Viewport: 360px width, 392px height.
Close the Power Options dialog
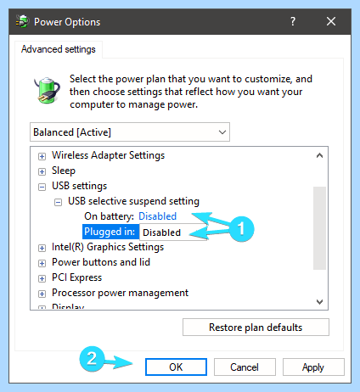331,21
